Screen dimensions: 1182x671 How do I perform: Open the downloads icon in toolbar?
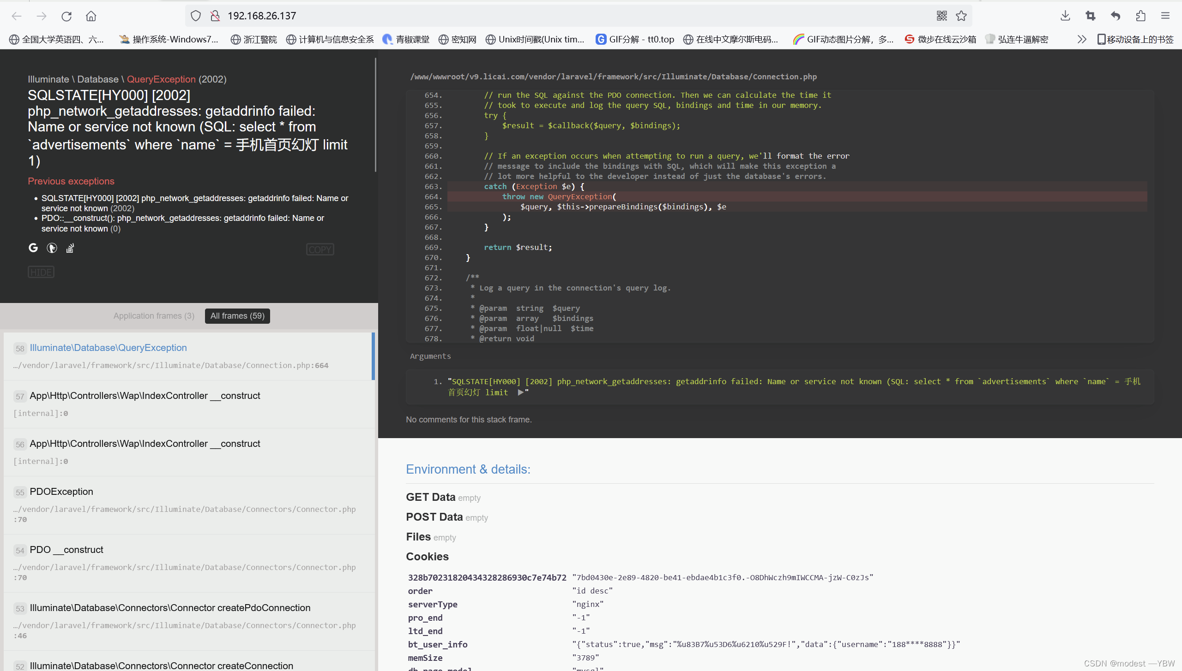1065,16
